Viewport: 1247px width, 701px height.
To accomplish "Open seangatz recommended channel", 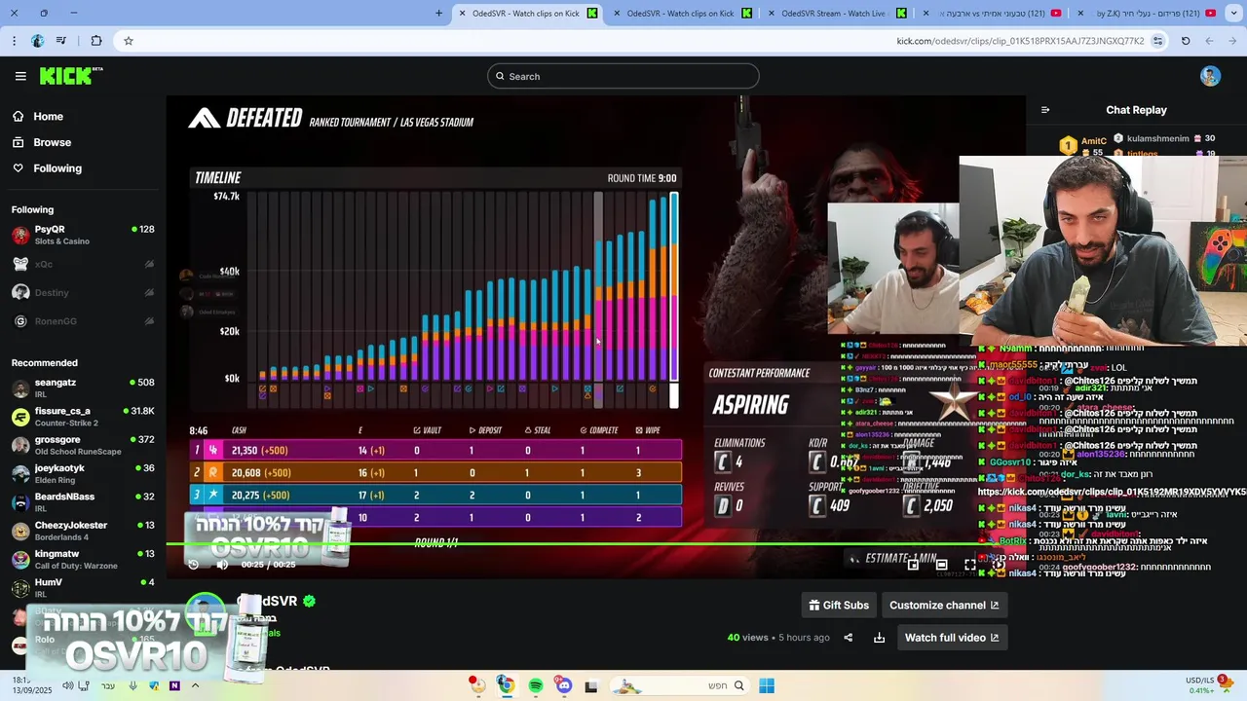I will coord(83,388).
